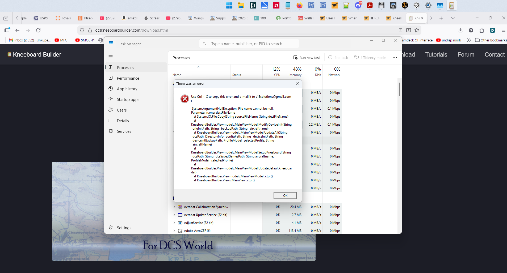The image size is (507, 273).
Task: Open Task Manager Settings
Action: click(x=136, y=228)
